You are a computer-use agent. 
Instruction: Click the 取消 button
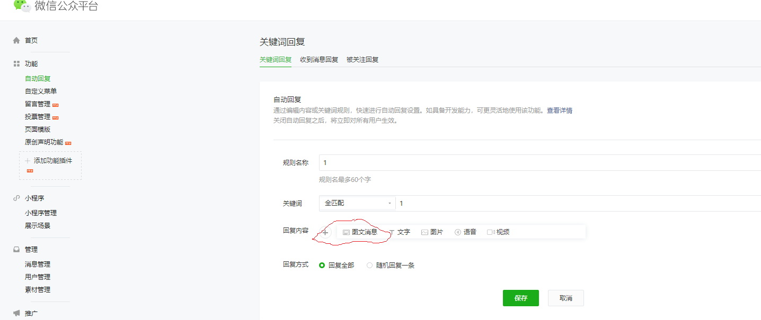(x=566, y=298)
